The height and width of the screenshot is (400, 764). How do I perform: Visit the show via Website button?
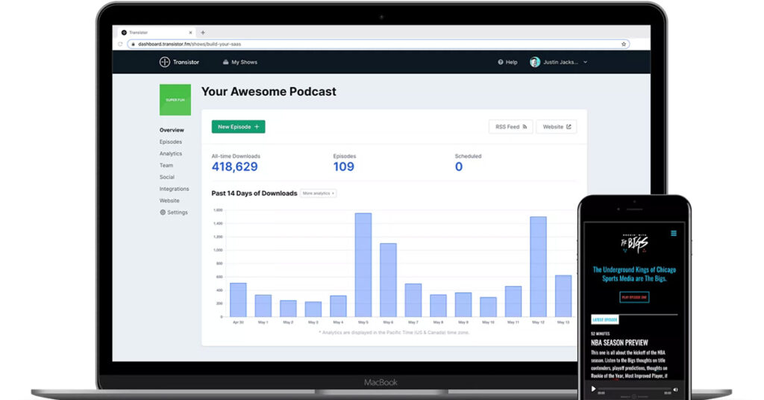[x=556, y=127]
